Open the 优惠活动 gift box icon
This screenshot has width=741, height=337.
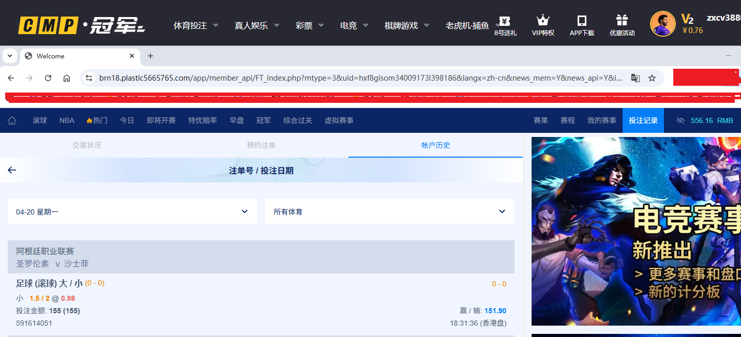pos(622,21)
